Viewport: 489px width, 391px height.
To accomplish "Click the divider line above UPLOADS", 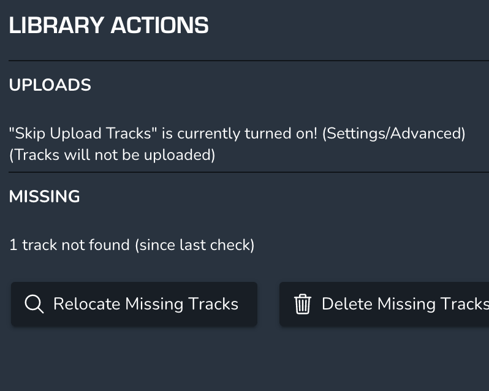I will click(x=245, y=61).
